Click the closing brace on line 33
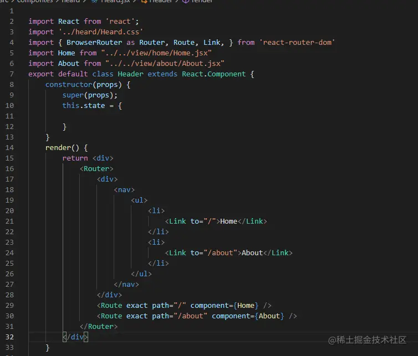The image size is (418, 356). click(x=48, y=348)
